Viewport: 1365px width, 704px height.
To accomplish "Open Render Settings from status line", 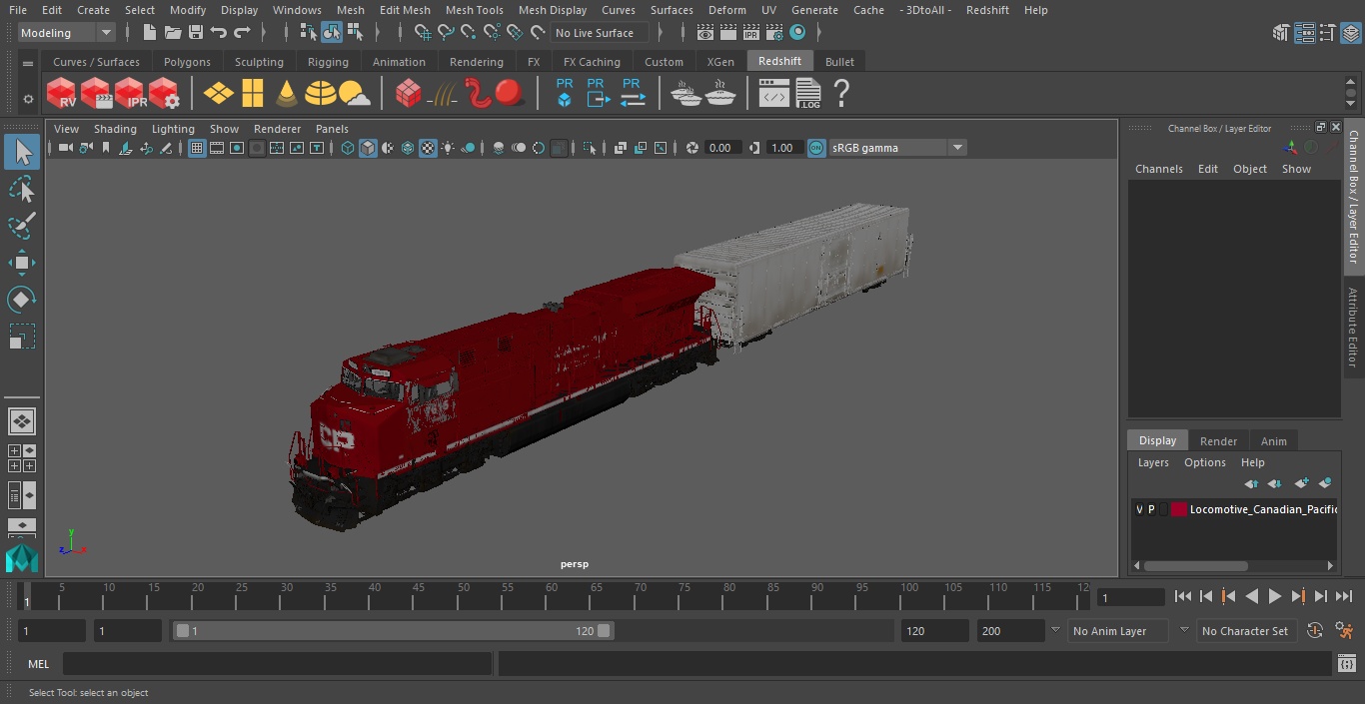I will point(775,33).
